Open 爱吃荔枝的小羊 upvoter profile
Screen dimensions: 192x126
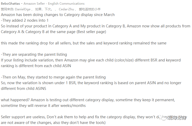coord(90,9)
